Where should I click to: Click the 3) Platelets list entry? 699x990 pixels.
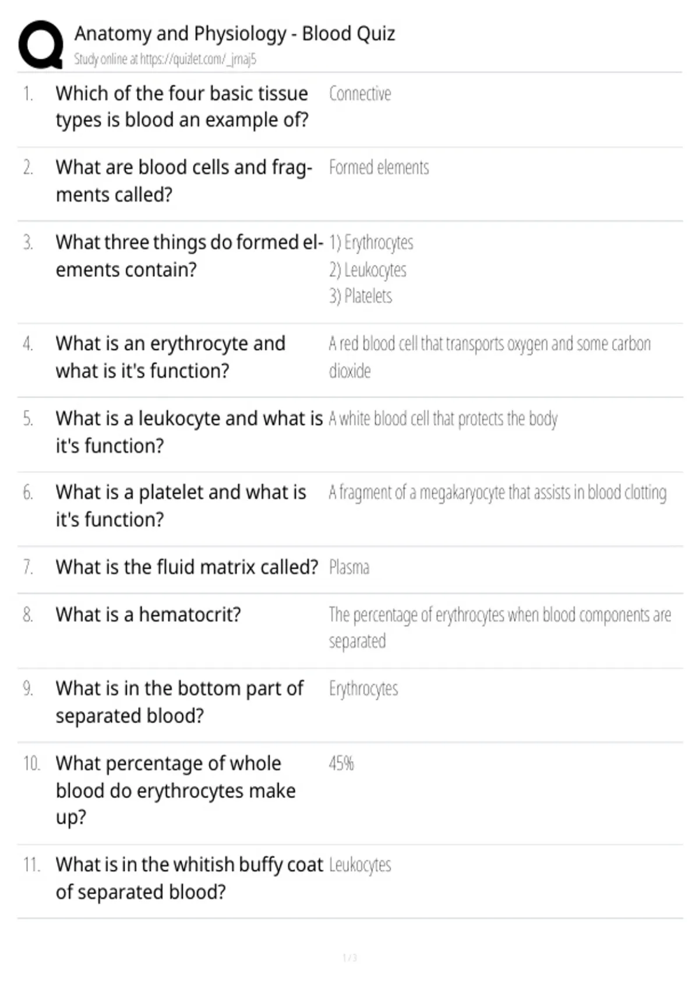coord(361,296)
